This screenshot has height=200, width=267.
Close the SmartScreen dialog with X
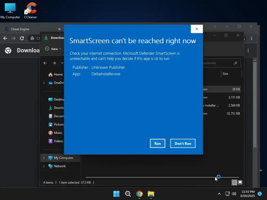pos(197,29)
